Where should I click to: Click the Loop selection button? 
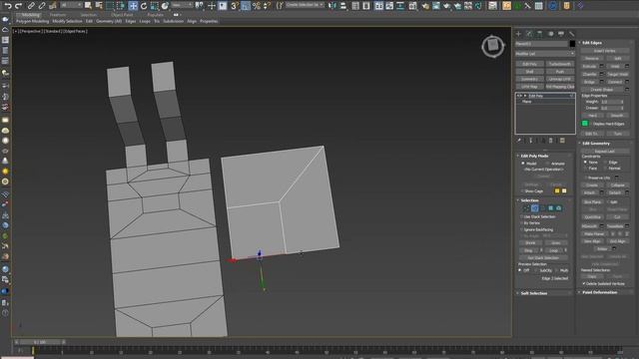tap(553, 250)
